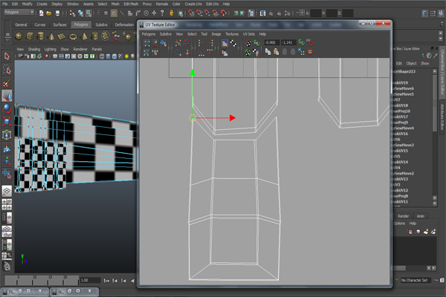Open Channel Box Object menu
446x297 pixels.
click(411, 63)
